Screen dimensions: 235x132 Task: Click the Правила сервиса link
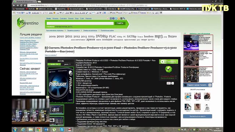tap(73, 30)
